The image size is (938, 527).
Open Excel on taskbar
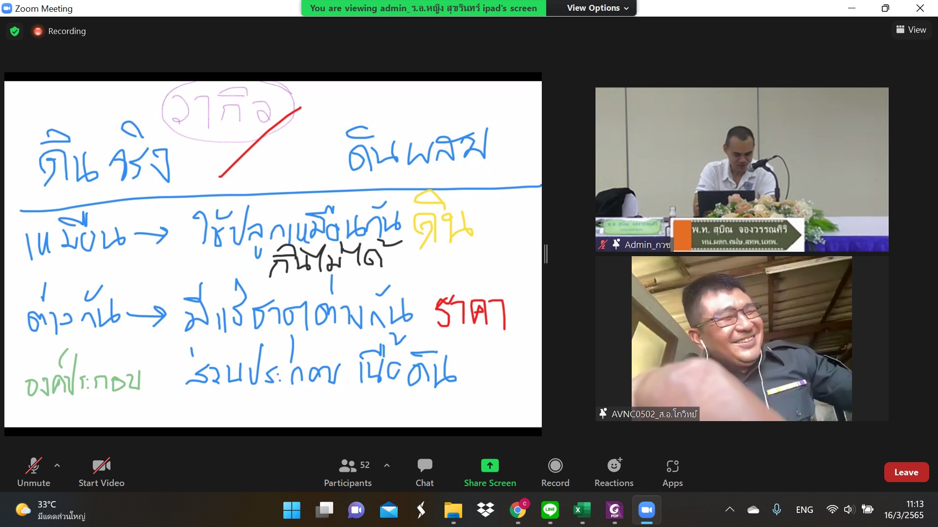pos(582,510)
